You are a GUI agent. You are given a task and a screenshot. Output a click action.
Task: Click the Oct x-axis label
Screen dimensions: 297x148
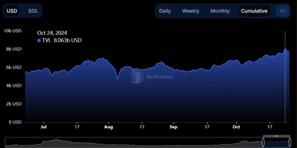(236, 127)
